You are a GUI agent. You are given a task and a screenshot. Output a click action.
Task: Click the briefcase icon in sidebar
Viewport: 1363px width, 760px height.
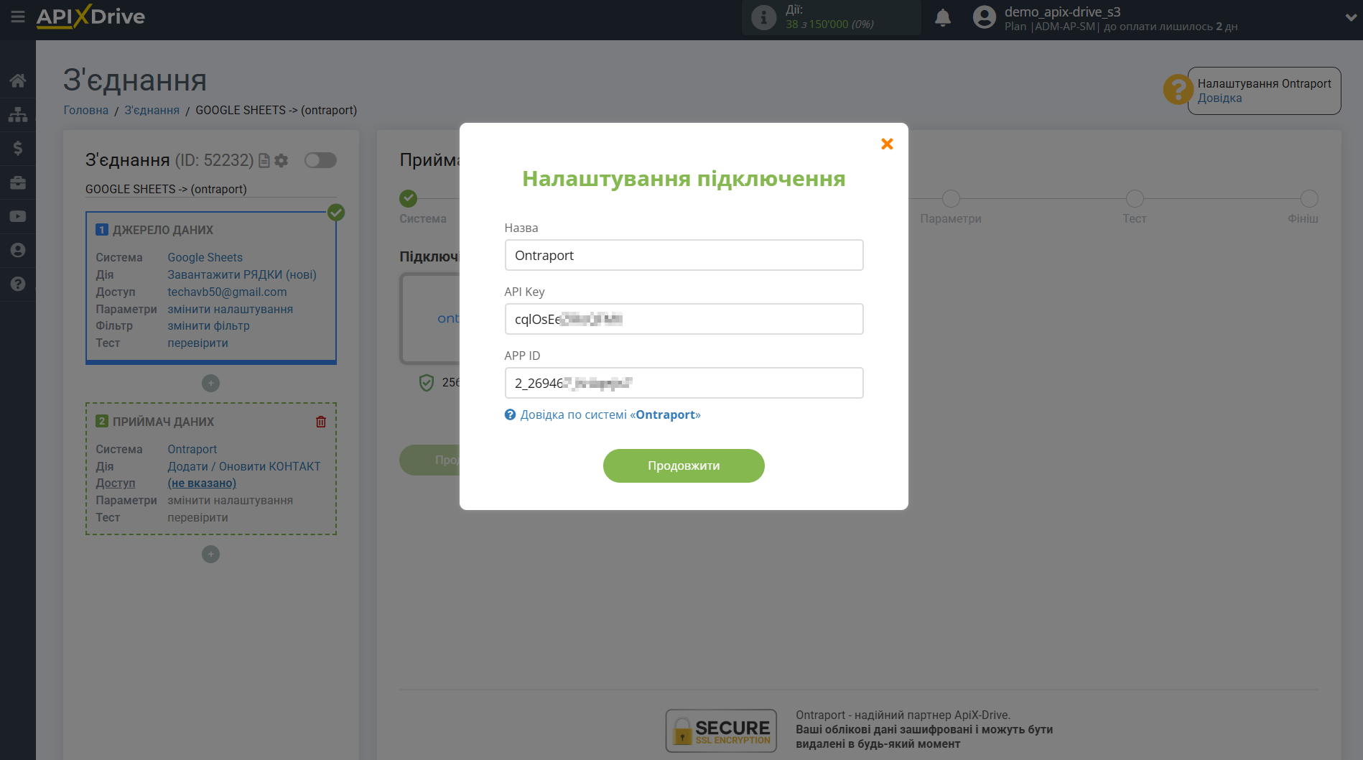coord(18,182)
